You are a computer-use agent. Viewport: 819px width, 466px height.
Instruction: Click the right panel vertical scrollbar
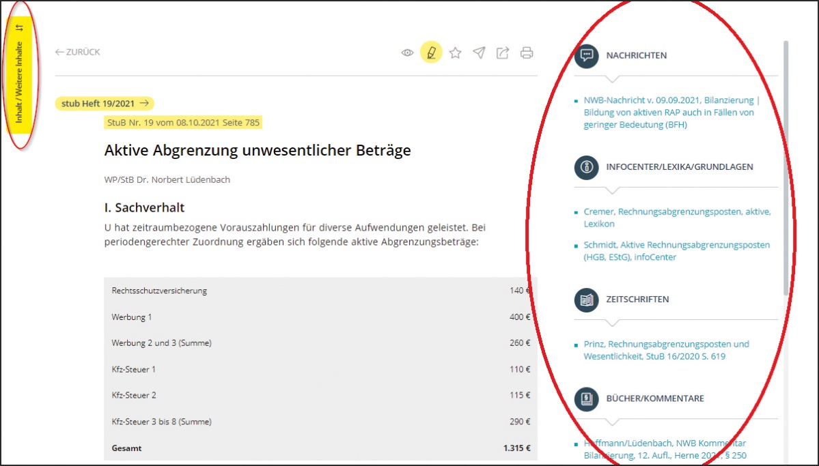(x=786, y=171)
